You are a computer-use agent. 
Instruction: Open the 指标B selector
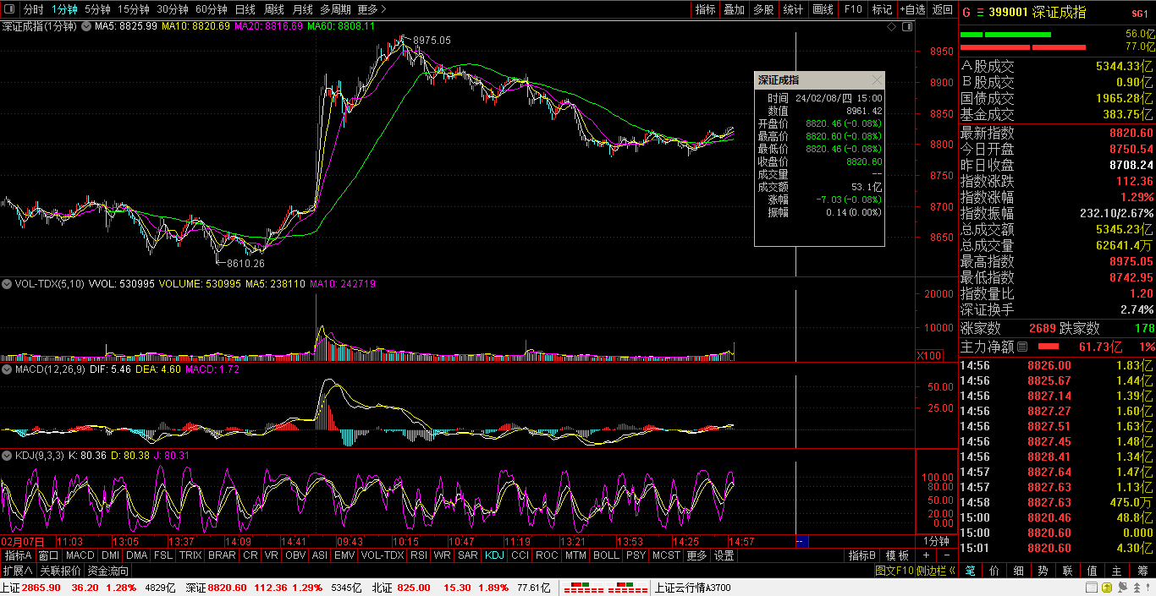pos(861,555)
